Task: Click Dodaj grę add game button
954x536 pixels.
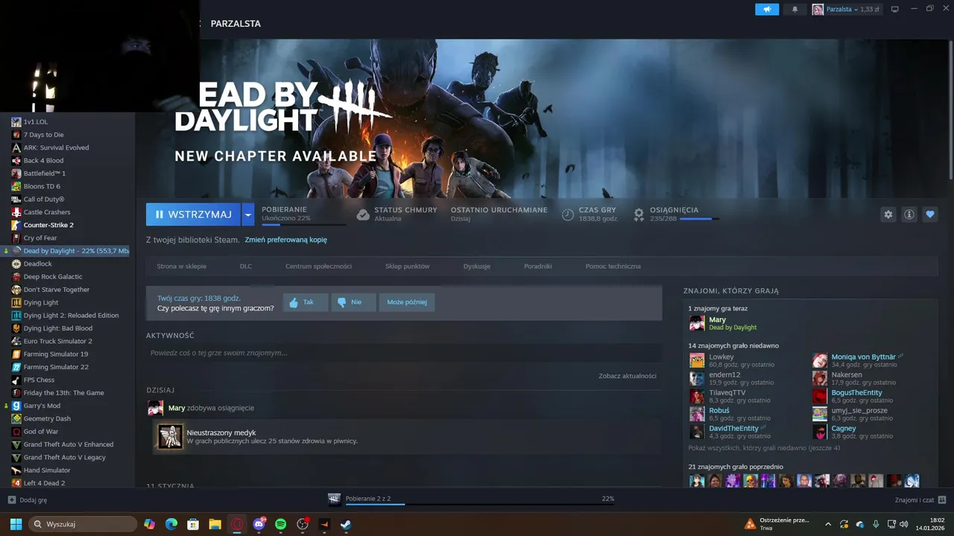Action: tap(28, 500)
